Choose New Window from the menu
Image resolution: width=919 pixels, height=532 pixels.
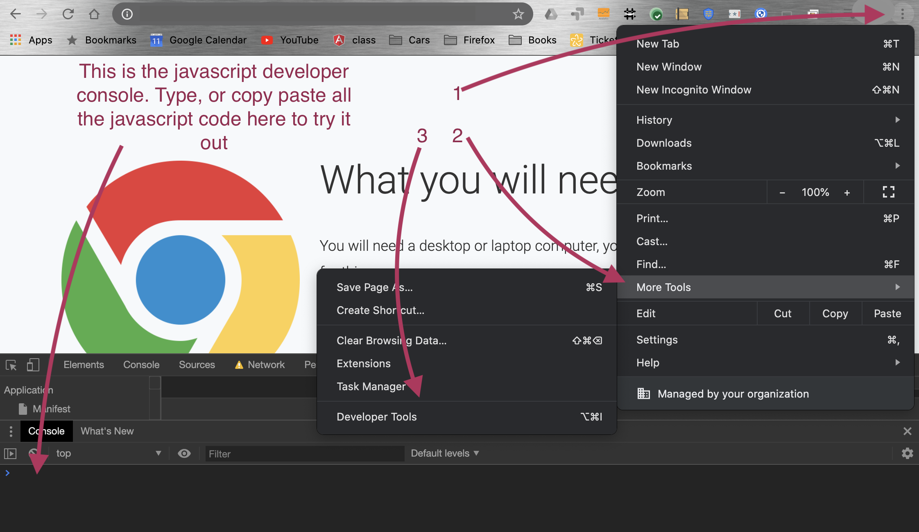pyautogui.click(x=765, y=67)
